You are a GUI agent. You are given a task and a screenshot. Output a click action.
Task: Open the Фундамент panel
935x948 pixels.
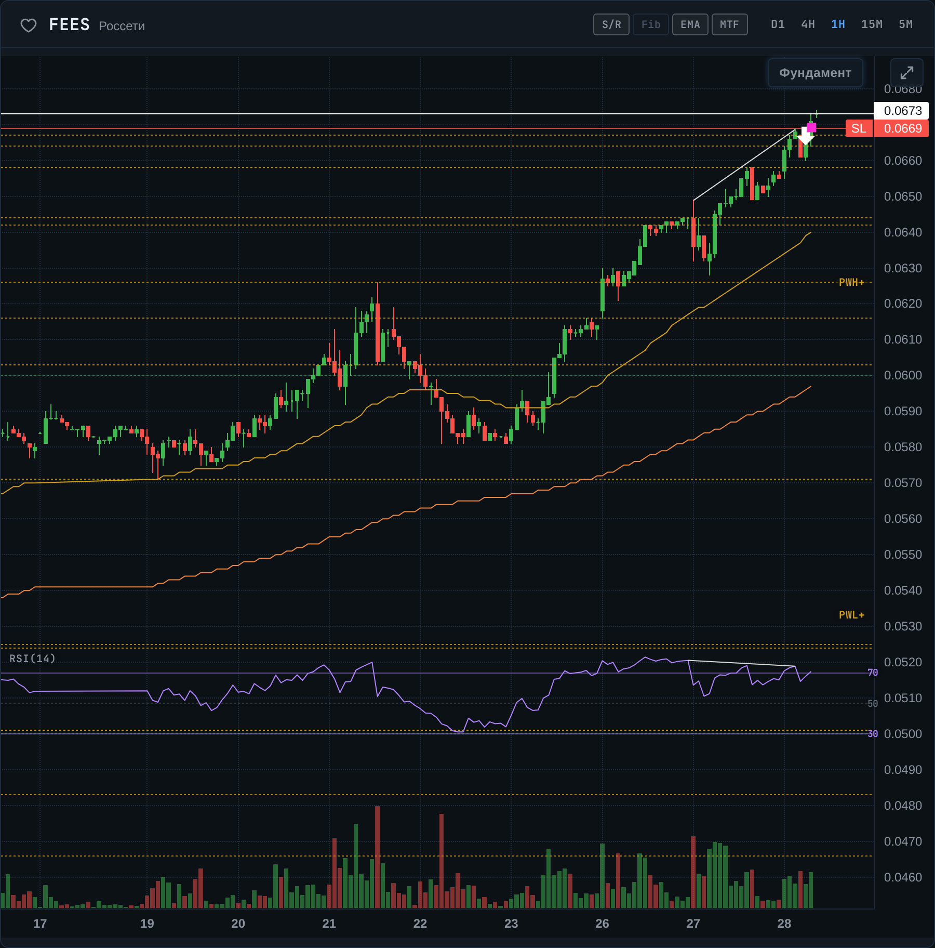[x=815, y=73]
